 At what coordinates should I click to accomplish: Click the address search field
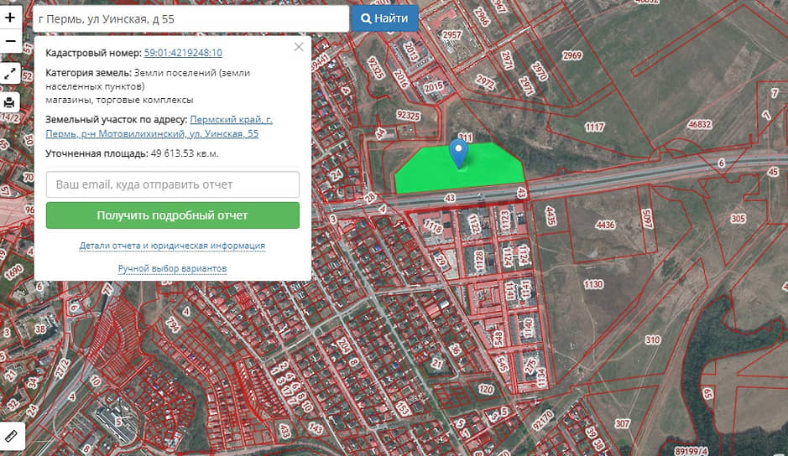point(191,18)
